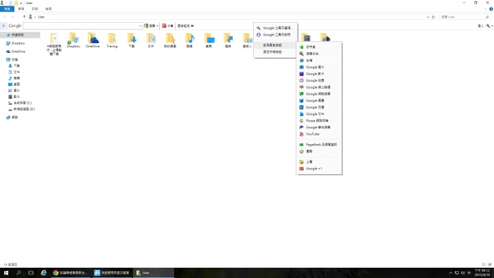Enable the PageRank button entry

[x=319, y=145]
